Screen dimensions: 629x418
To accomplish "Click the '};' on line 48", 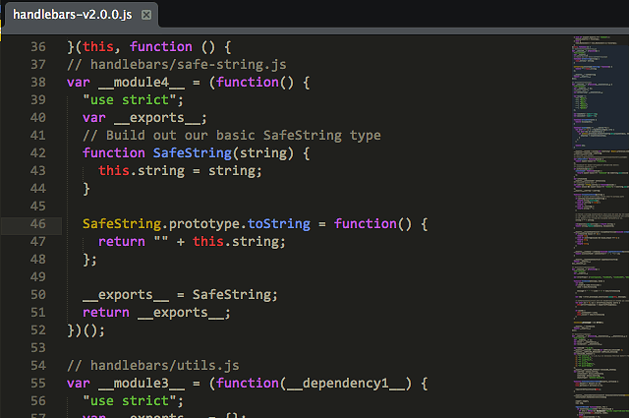I will pyautogui.click(x=89, y=260).
